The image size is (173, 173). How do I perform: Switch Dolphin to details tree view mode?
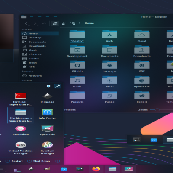pos(73,23)
